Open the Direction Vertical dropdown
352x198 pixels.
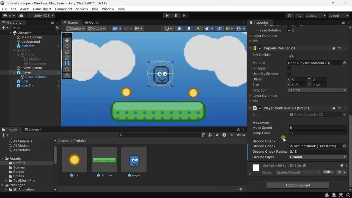pos(317,90)
